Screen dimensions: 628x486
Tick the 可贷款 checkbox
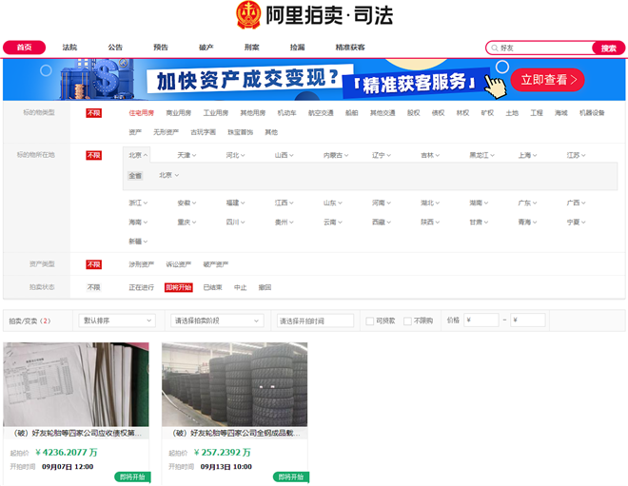point(370,321)
